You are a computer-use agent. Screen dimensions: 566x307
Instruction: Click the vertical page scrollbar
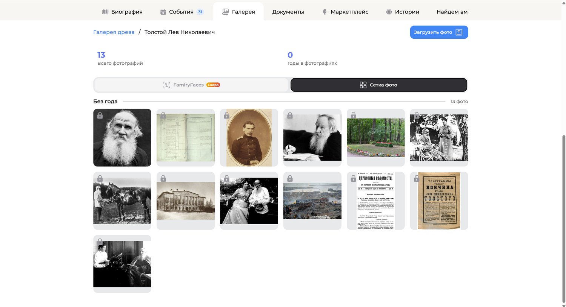pos(564,218)
